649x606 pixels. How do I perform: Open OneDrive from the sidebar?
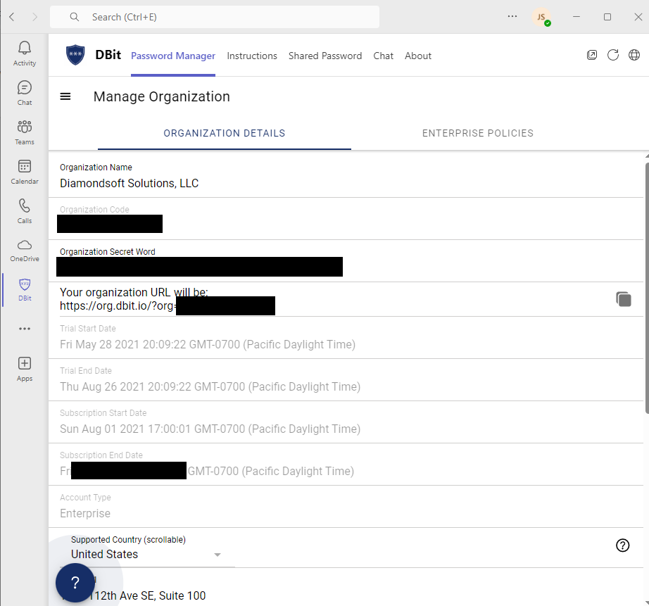(x=25, y=251)
